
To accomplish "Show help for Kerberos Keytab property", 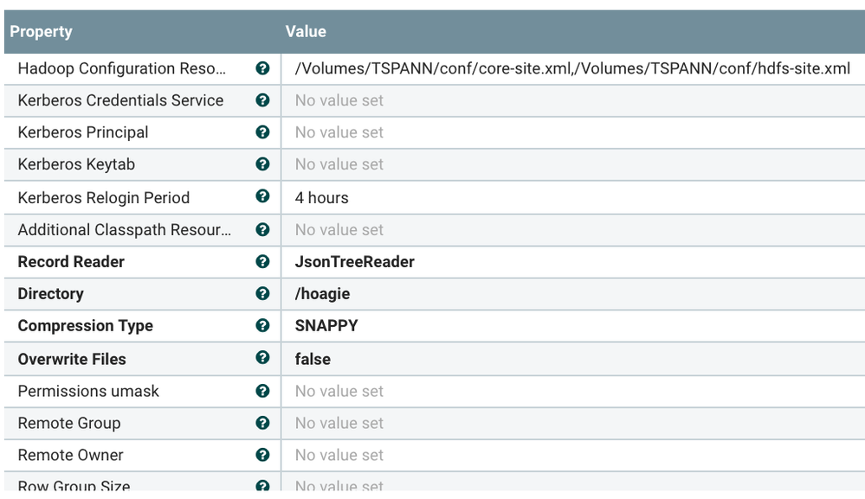I will 263,164.
